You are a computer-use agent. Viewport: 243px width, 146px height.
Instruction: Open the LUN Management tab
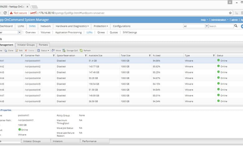coord(7,45)
